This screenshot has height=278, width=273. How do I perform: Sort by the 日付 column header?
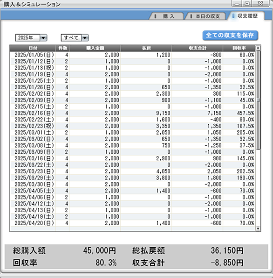33,48
